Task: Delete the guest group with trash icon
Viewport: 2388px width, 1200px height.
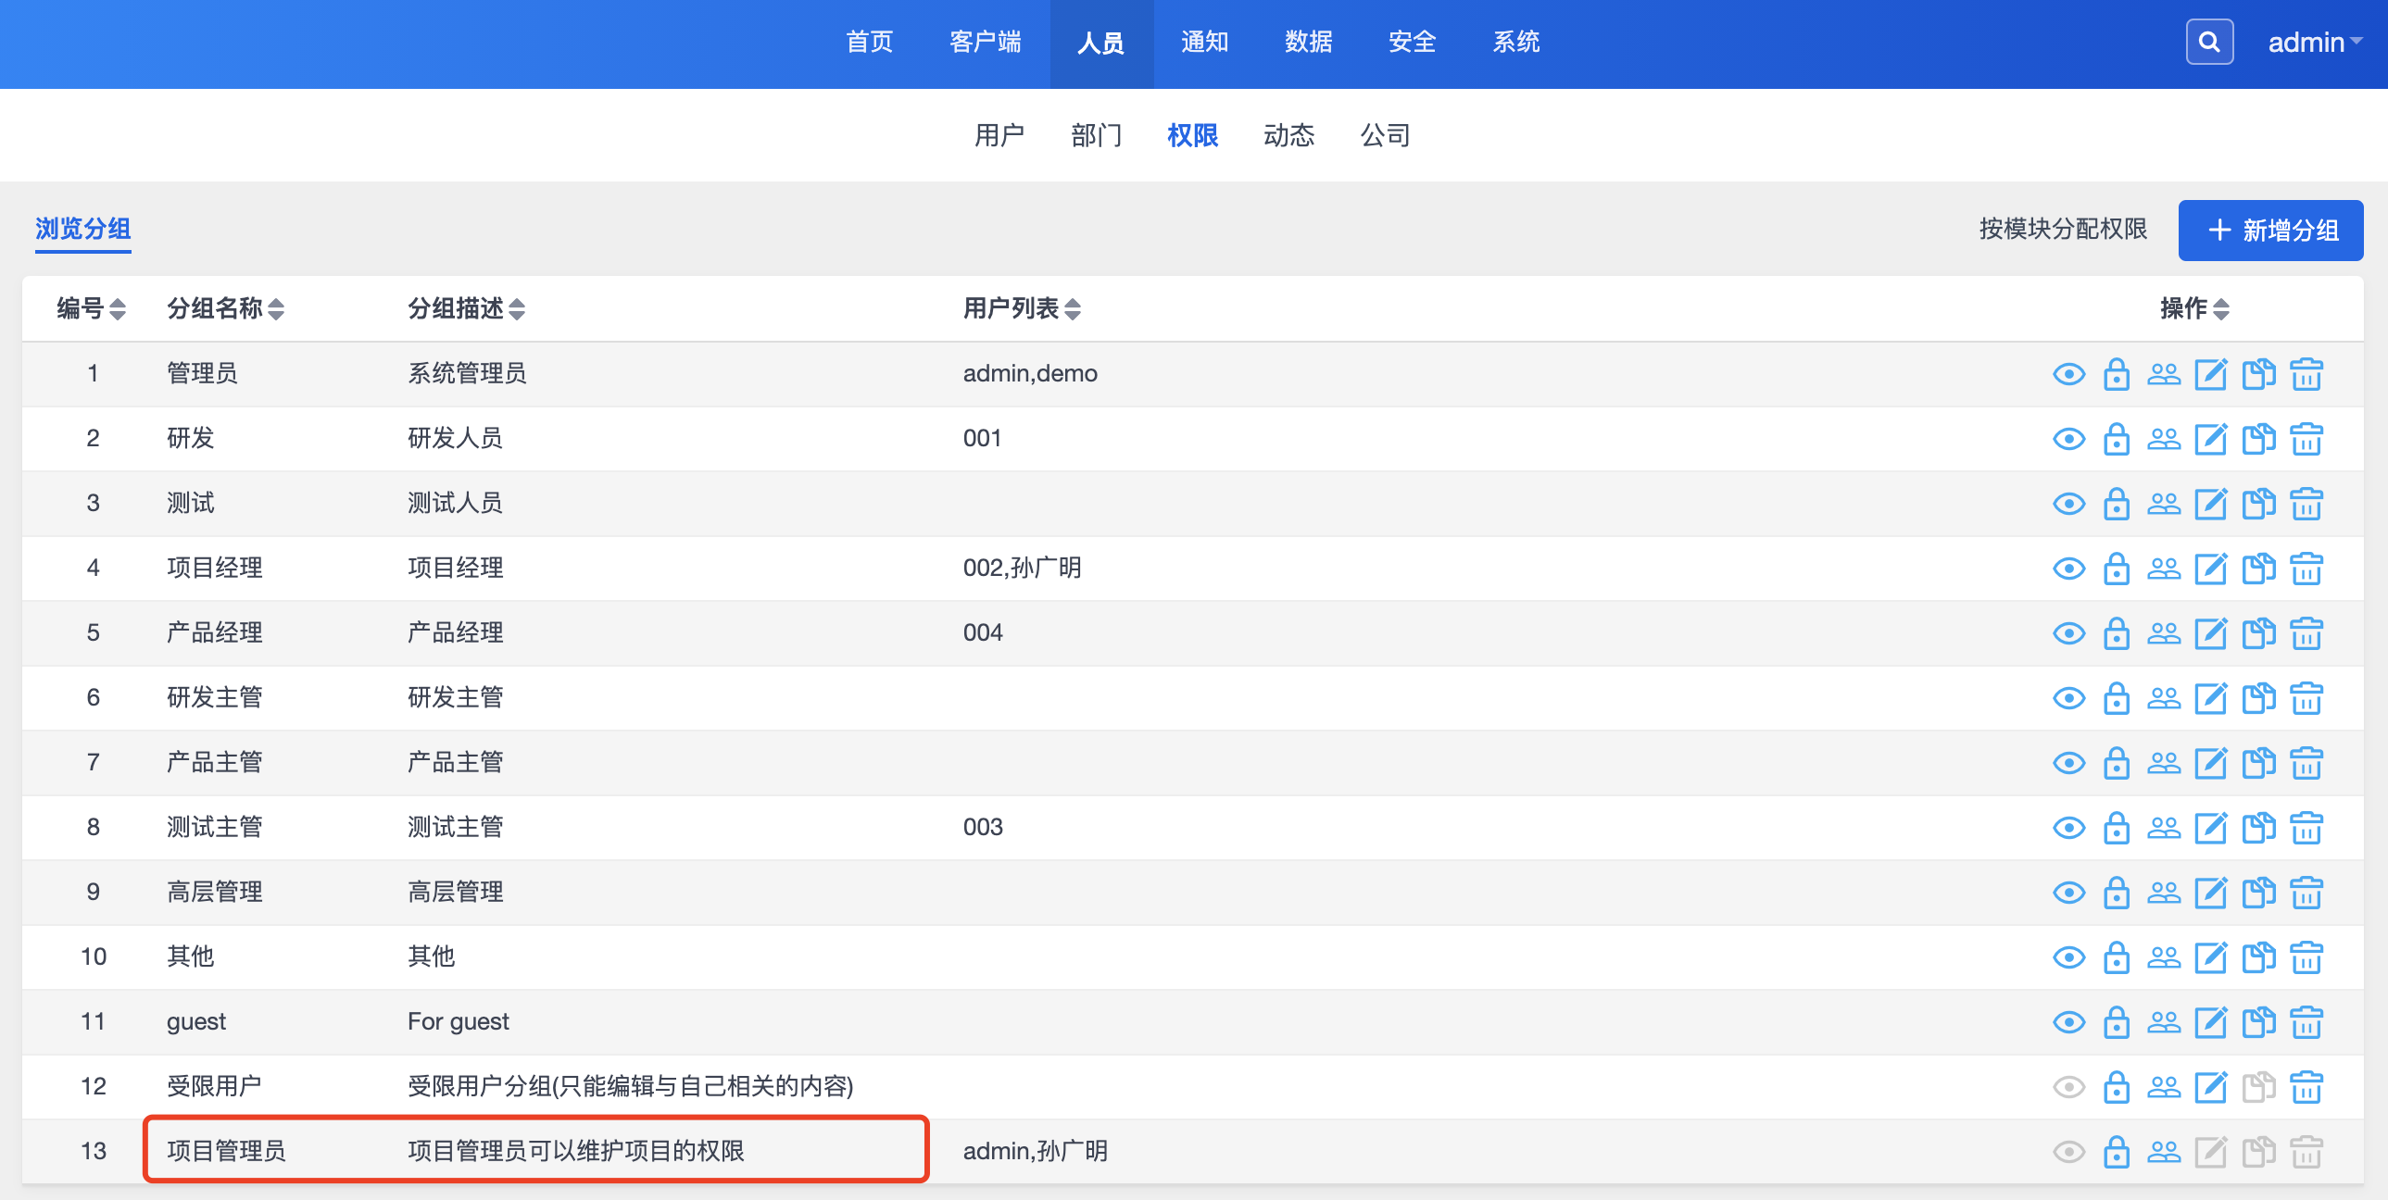Action: [2306, 1022]
